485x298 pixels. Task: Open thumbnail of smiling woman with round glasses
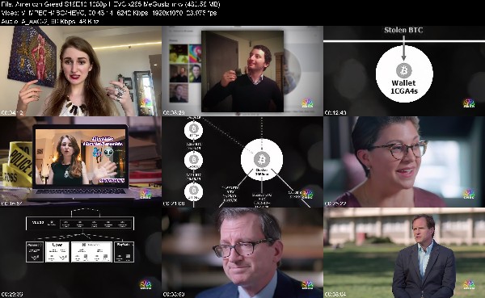click(404, 162)
